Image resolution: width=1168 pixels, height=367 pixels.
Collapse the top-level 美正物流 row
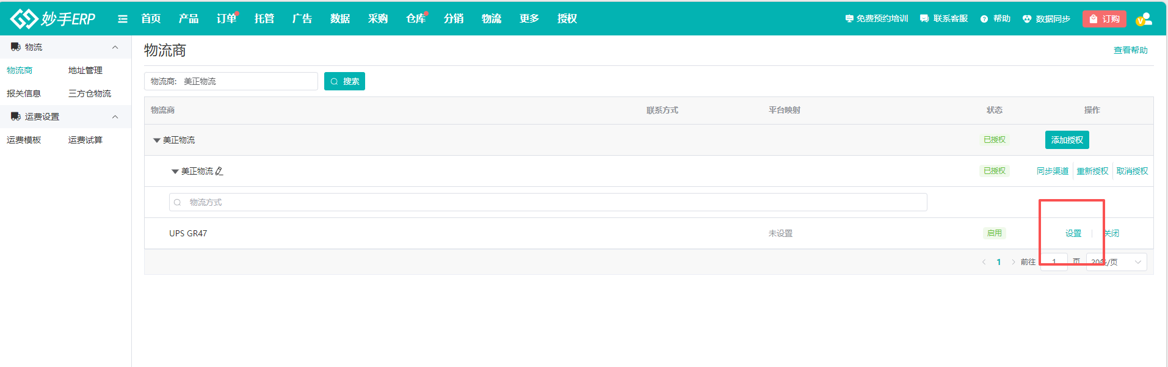156,140
